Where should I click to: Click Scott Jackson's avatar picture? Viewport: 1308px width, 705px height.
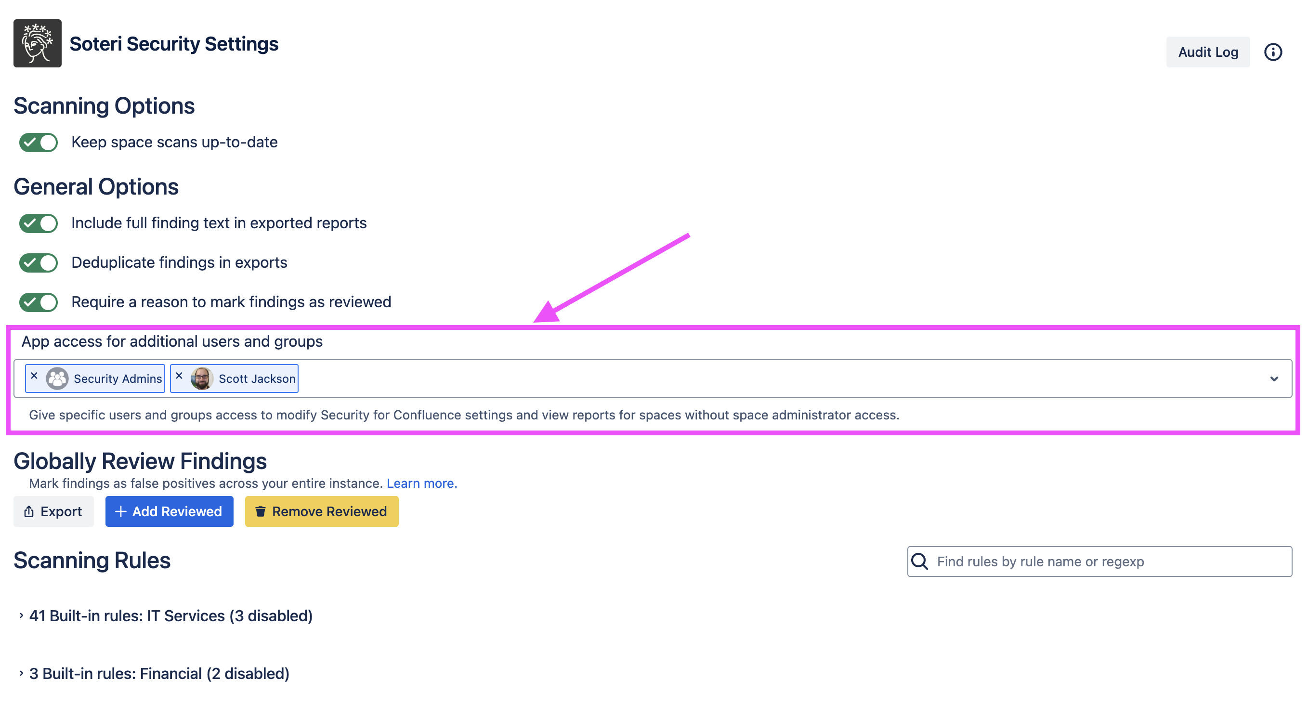[x=202, y=379]
